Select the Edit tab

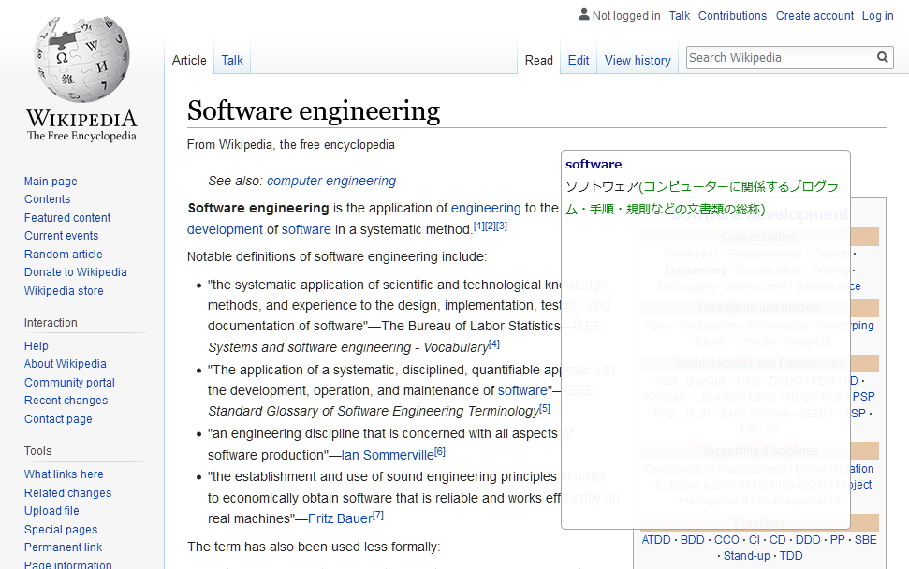578,60
